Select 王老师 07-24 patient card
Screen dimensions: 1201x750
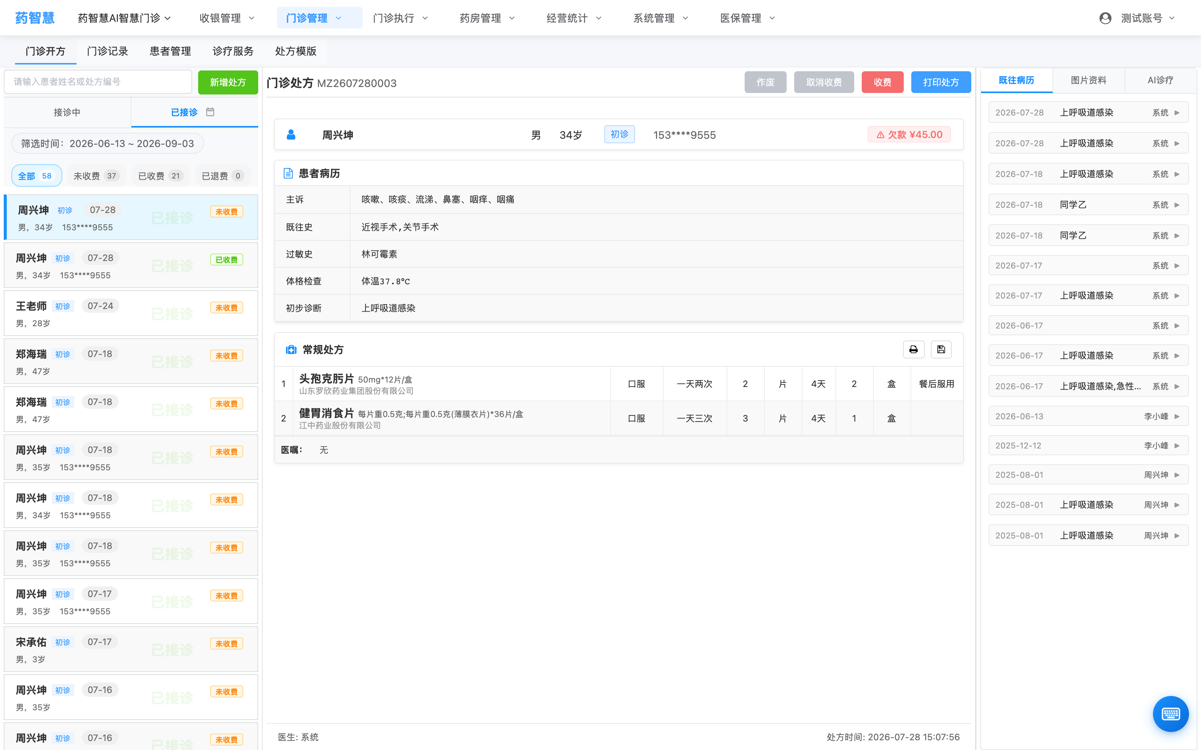(131, 313)
